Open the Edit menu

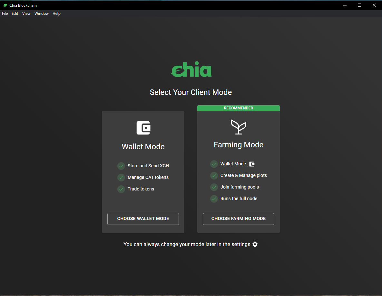(x=15, y=14)
